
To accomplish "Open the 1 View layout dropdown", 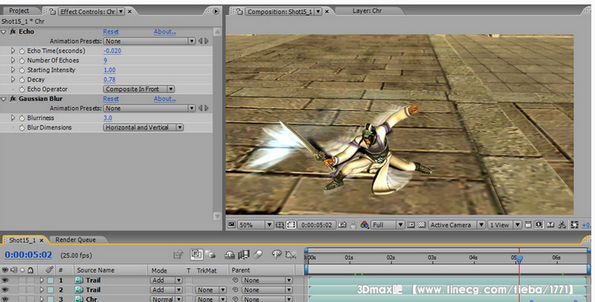I will (x=505, y=224).
